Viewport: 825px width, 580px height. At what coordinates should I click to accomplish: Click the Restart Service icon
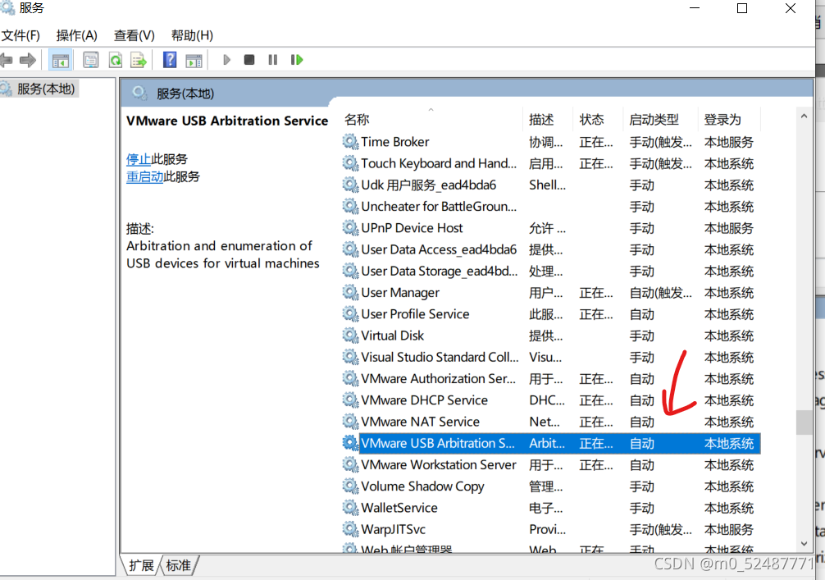[x=297, y=60]
